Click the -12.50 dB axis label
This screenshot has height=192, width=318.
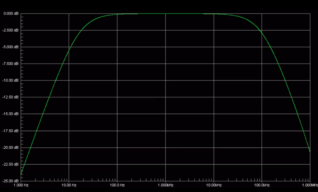tap(10, 97)
